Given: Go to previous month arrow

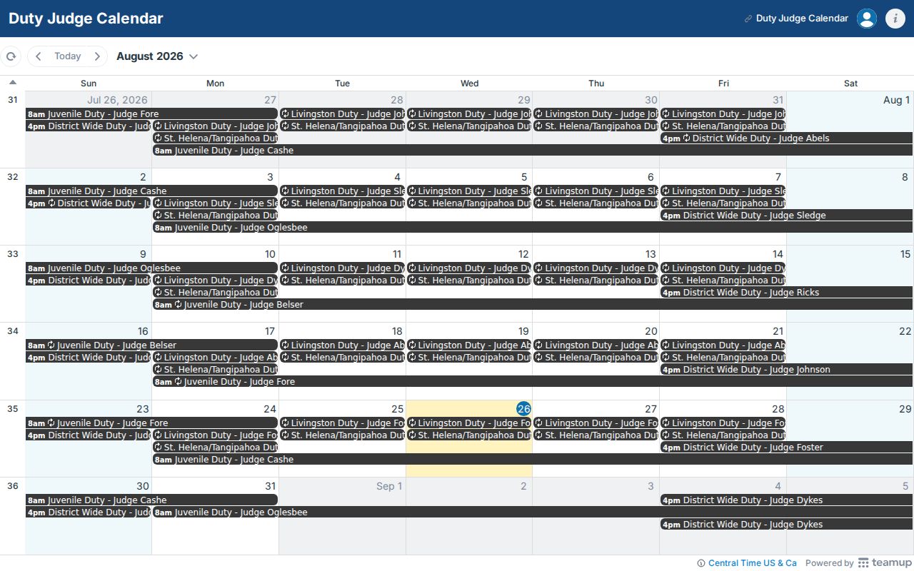Looking at the screenshot, I should coord(39,56).
